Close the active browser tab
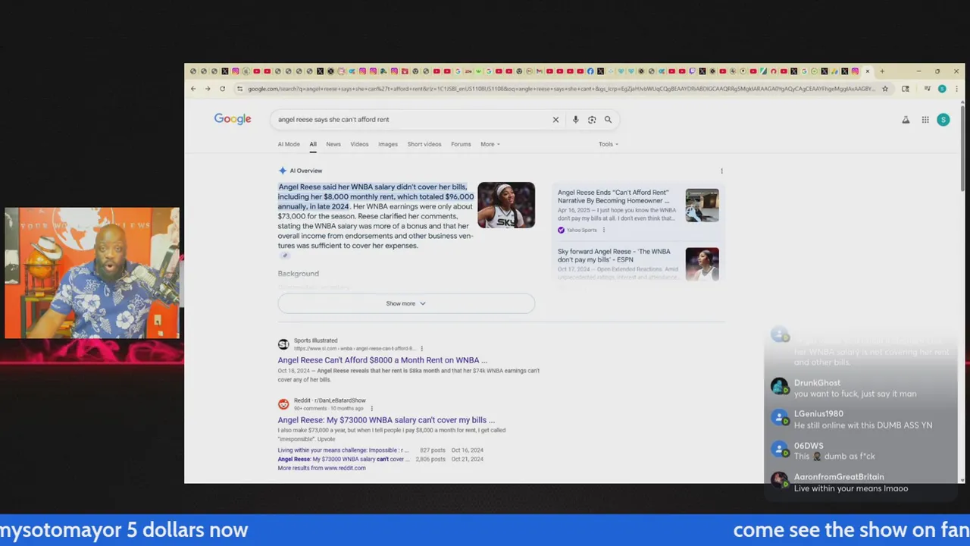 868,71
